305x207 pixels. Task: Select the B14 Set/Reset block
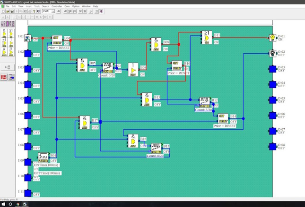coord(223,118)
